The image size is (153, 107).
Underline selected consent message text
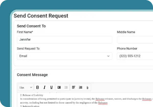coord(51,87)
